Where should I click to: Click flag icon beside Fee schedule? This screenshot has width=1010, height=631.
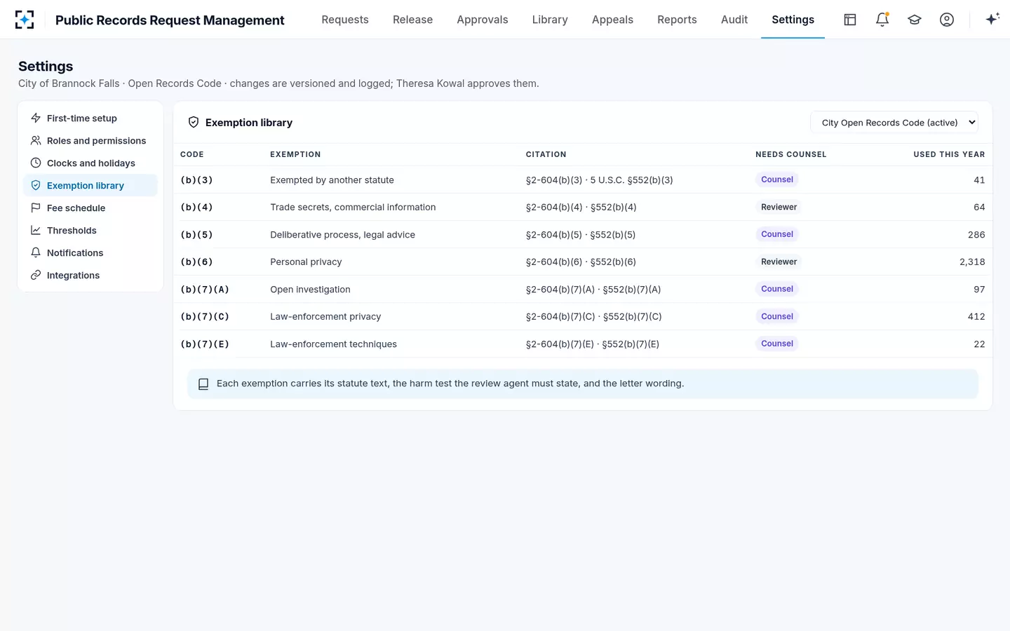(36, 208)
